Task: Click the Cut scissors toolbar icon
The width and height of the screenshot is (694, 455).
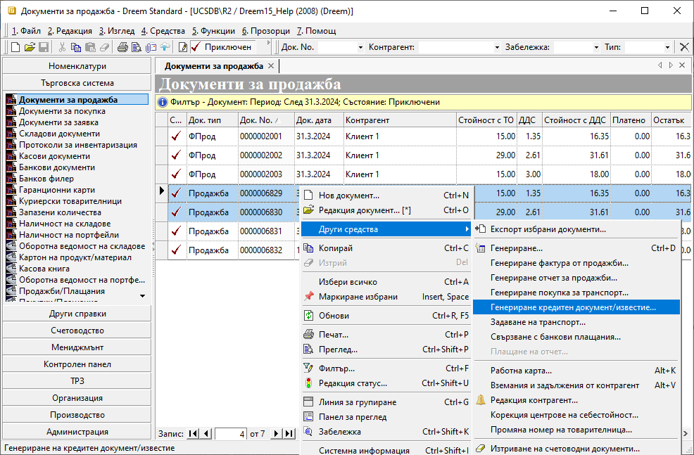Action: click(62, 47)
